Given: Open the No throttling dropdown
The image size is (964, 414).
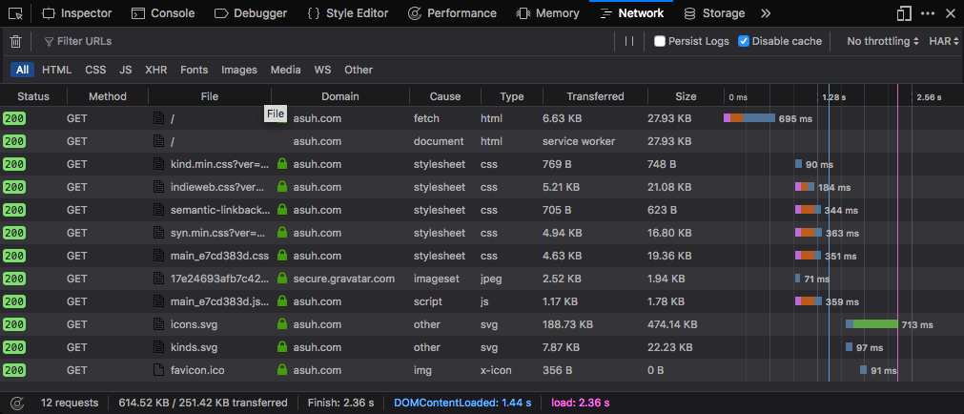Looking at the screenshot, I should pyautogui.click(x=883, y=41).
